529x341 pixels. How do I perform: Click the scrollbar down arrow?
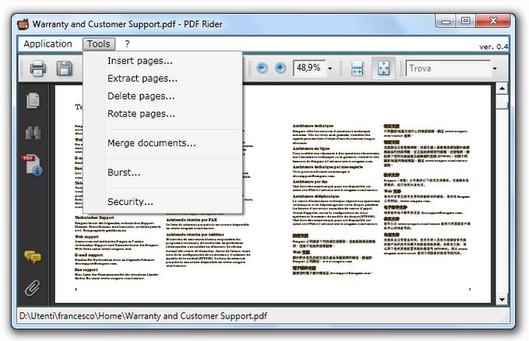tap(502, 299)
